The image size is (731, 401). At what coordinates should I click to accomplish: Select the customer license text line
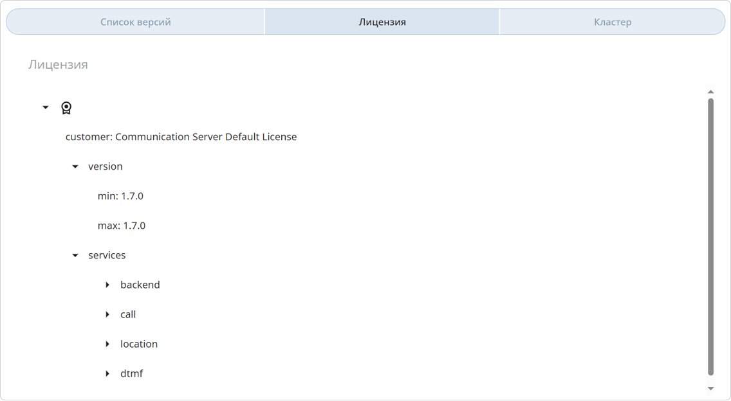181,137
